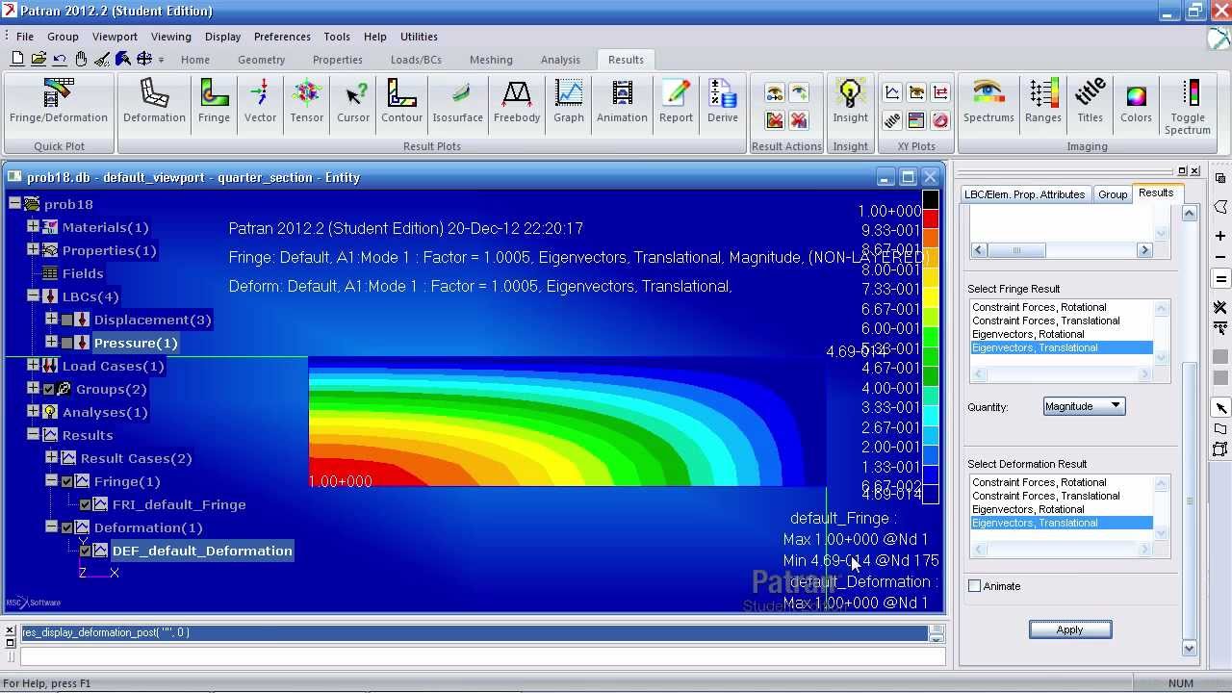Expand the Result Cases(2) tree node
This screenshot has width=1232, height=693.
click(x=51, y=457)
